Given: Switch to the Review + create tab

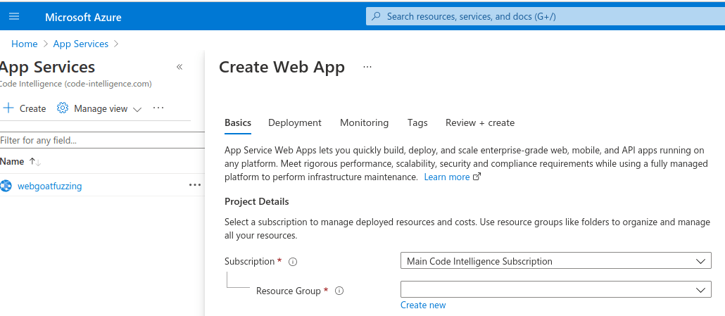Looking at the screenshot, I should pos(480,123).
